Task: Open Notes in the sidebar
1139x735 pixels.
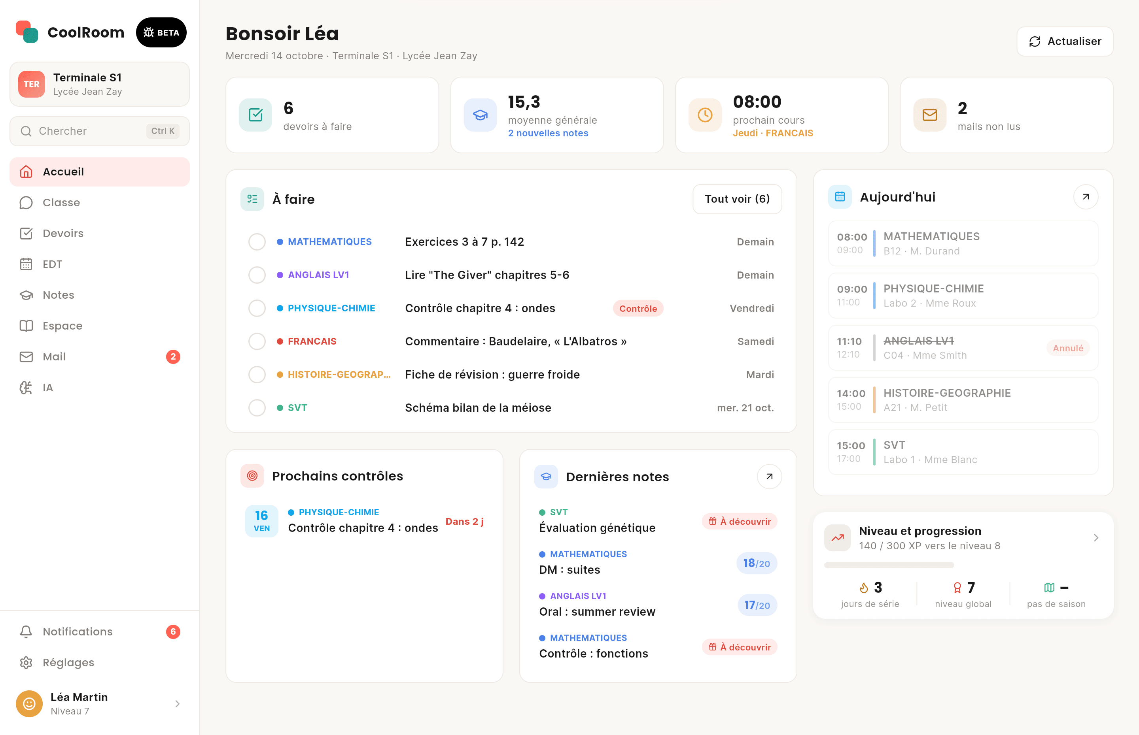Action: [x=99, y=295]
